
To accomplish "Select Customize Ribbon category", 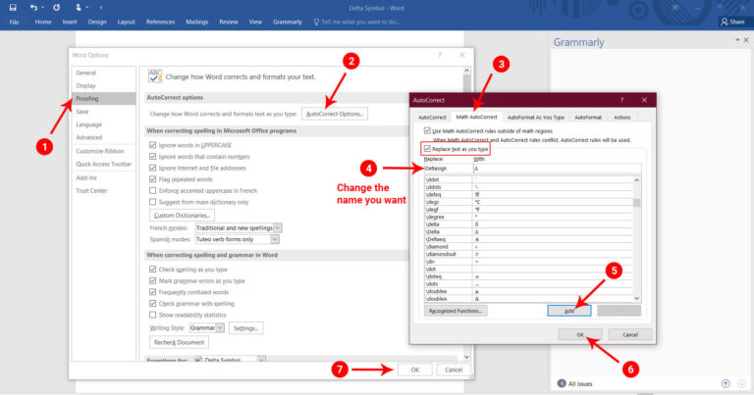I will click(x=103, y=151).
